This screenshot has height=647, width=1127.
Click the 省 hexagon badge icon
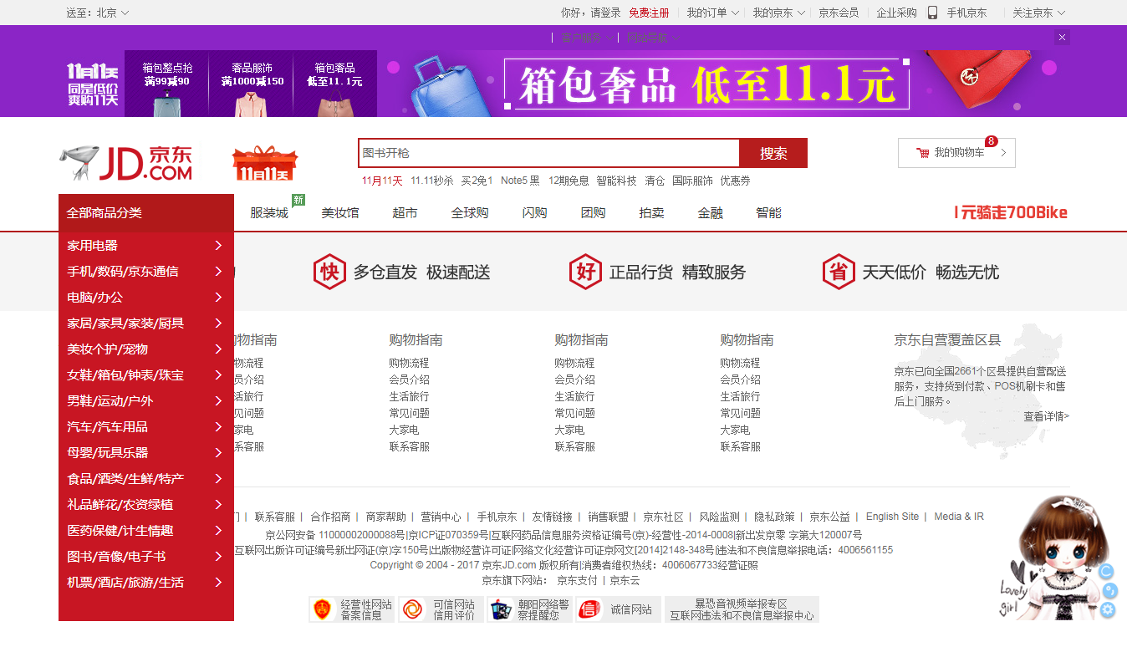pyautogui.click(x=839, y=272)
